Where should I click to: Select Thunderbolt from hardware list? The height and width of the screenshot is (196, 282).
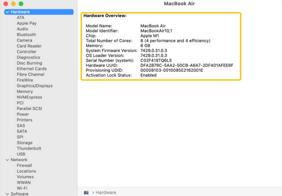29,148
